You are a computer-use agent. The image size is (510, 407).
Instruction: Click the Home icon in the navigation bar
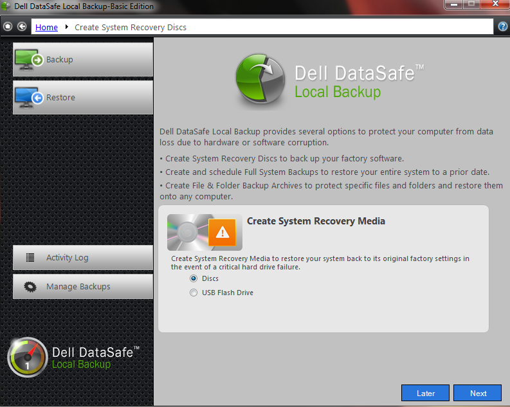[8, 26]
